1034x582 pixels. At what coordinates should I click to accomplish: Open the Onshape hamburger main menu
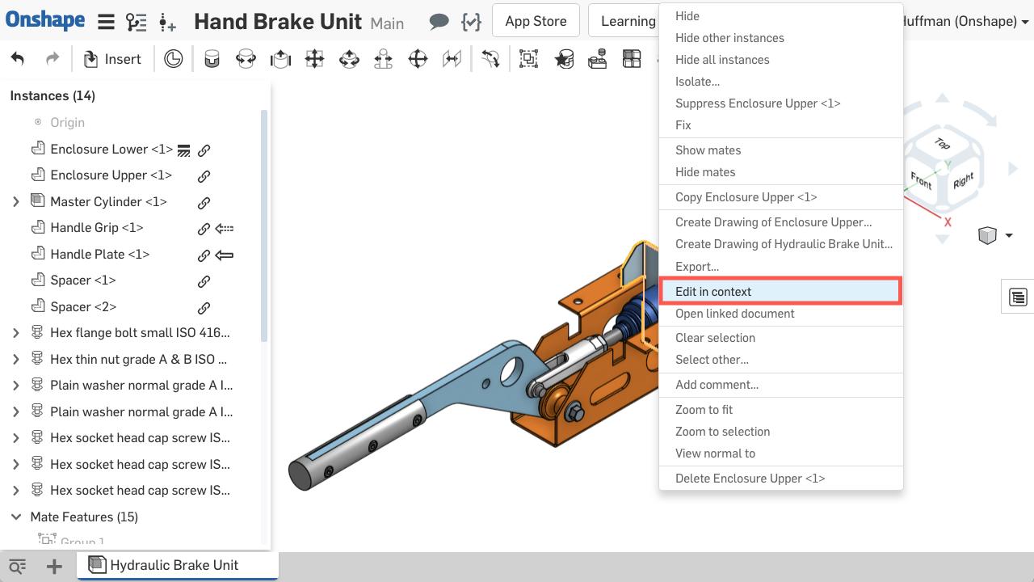[106, 22]
